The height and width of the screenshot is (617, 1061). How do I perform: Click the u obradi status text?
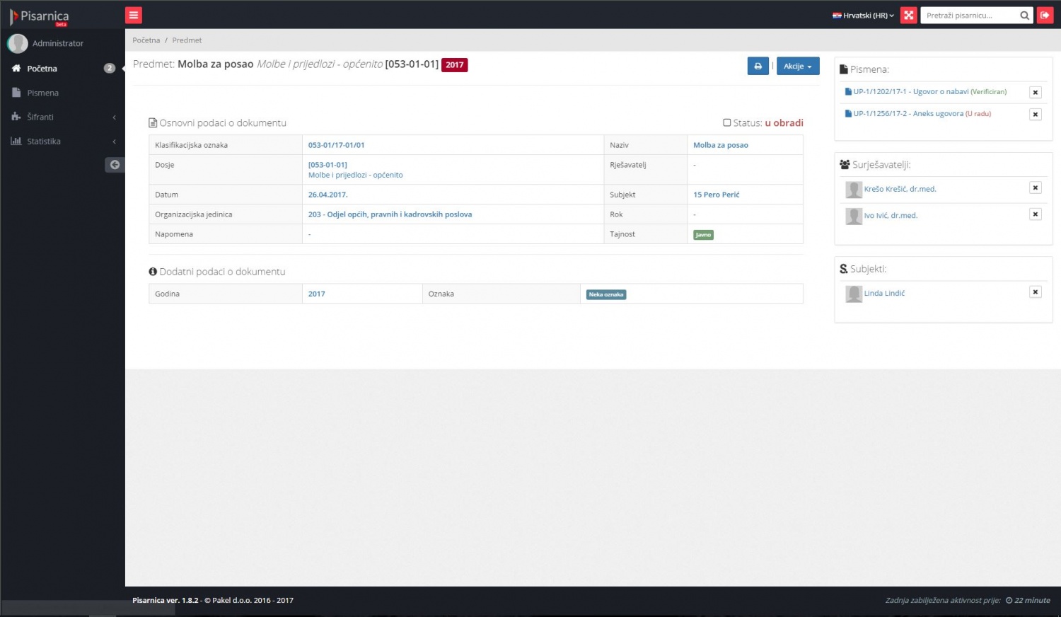point(784,122)
